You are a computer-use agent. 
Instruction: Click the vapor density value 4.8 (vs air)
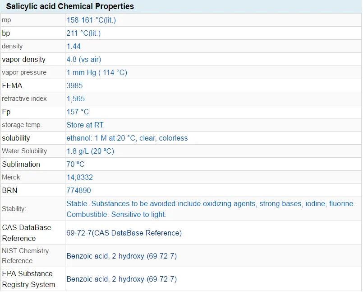[83, 59]
